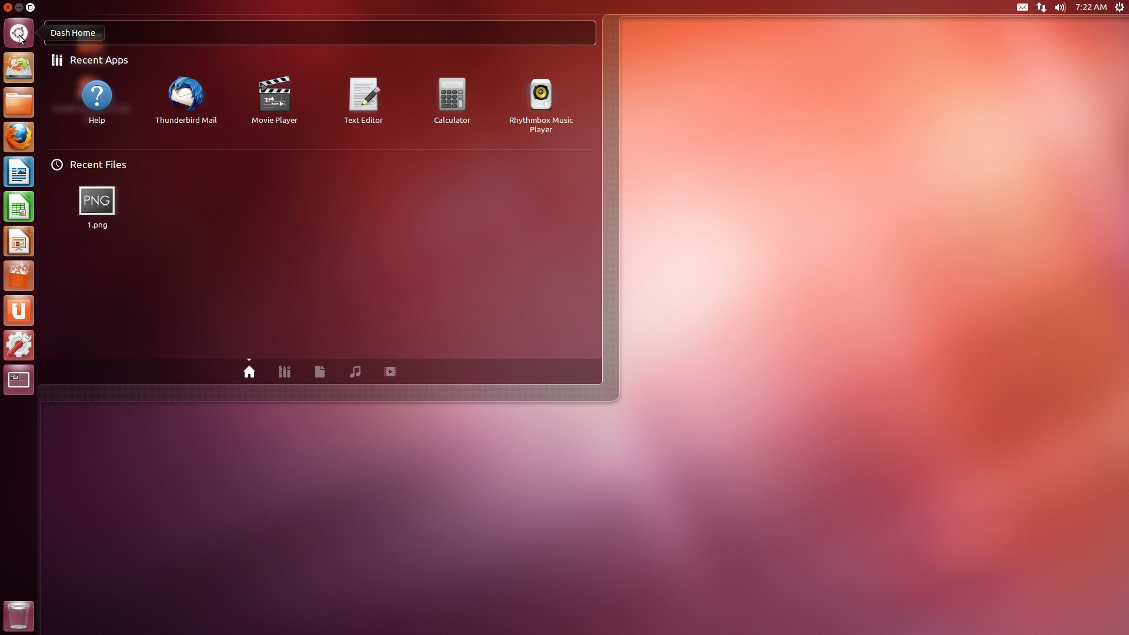Expand Recent Apps section
The image size is (1129, 635).
(x=98, y=60)
